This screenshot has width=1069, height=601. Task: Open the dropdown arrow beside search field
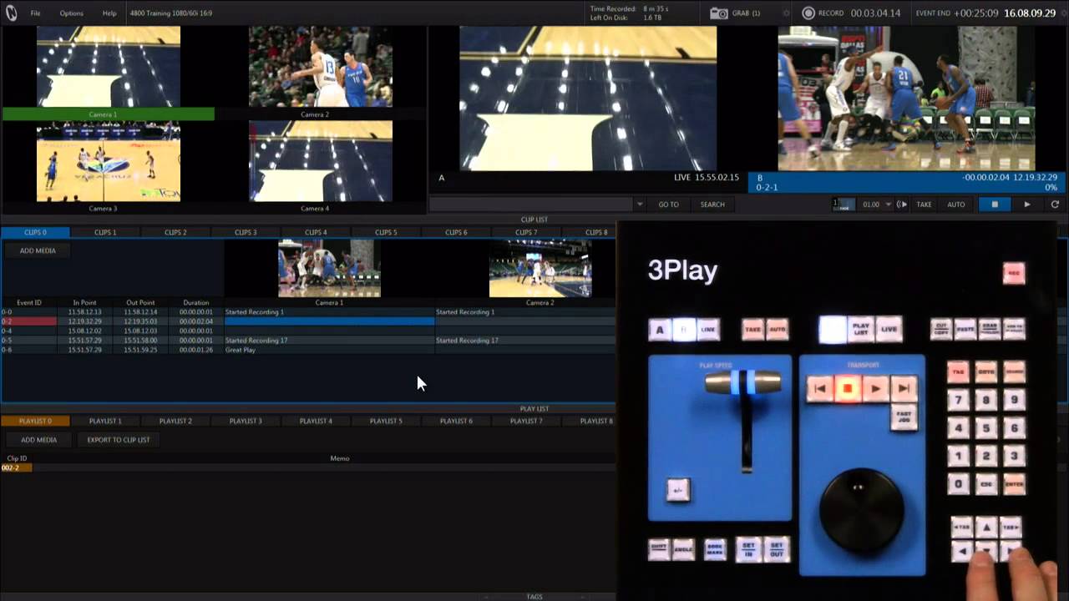coord(640,205)
